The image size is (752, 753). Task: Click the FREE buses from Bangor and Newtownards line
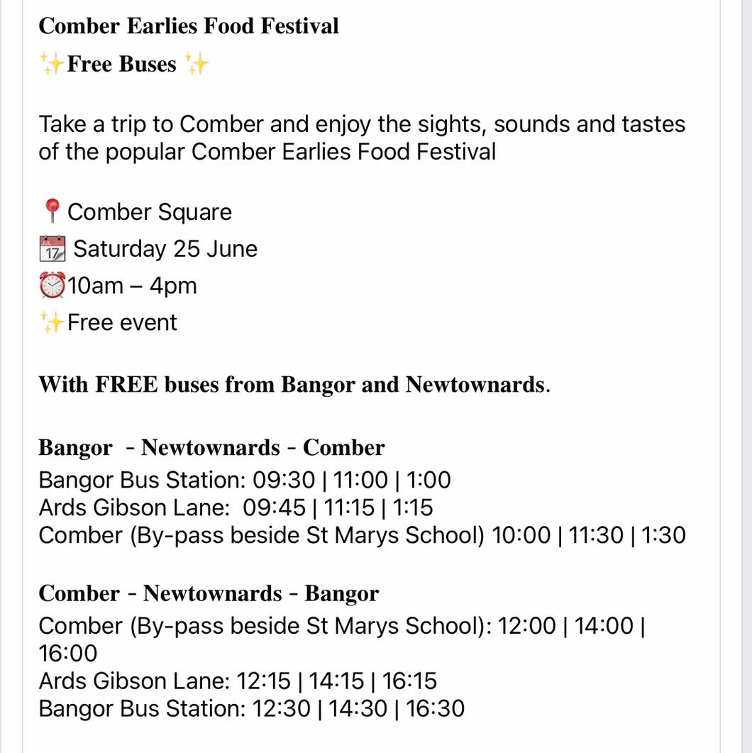[x=294, y=385]
